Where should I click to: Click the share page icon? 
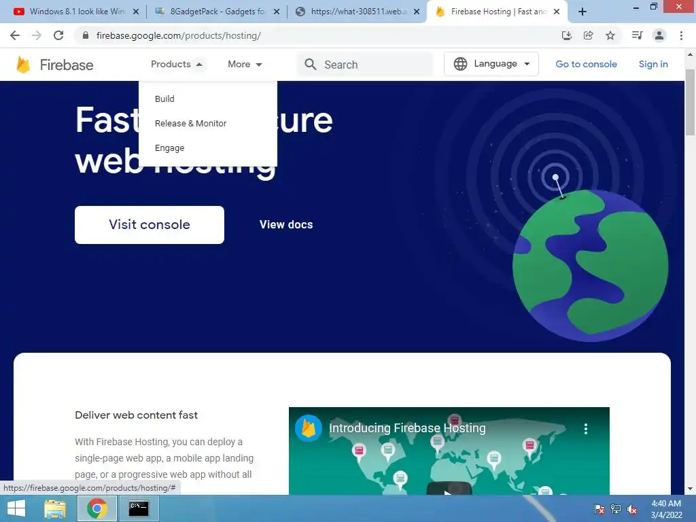(588, 35)
